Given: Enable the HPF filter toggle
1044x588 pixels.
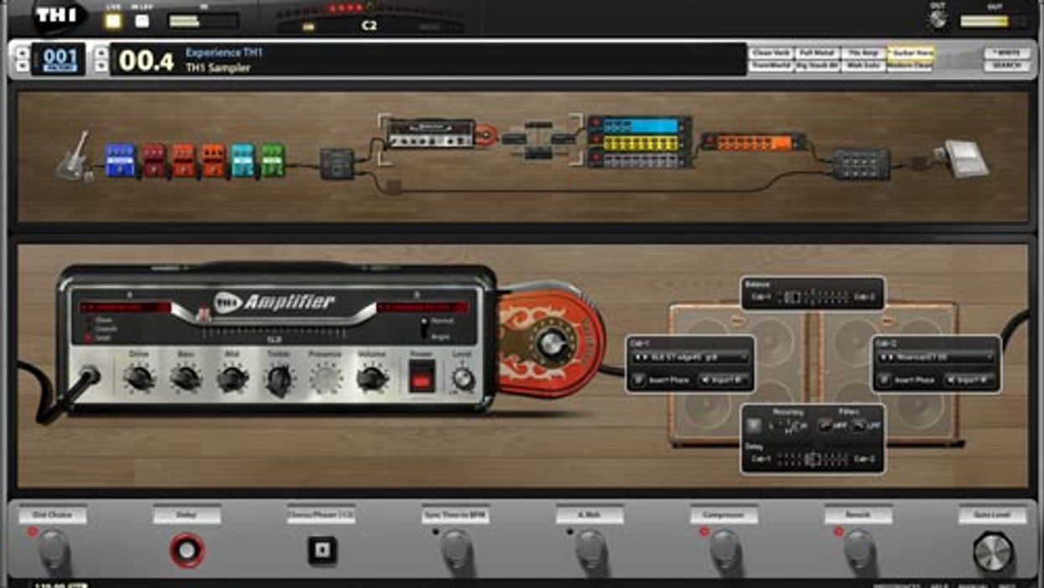Looking at the screenshot, I should click(x=824, y=424).
